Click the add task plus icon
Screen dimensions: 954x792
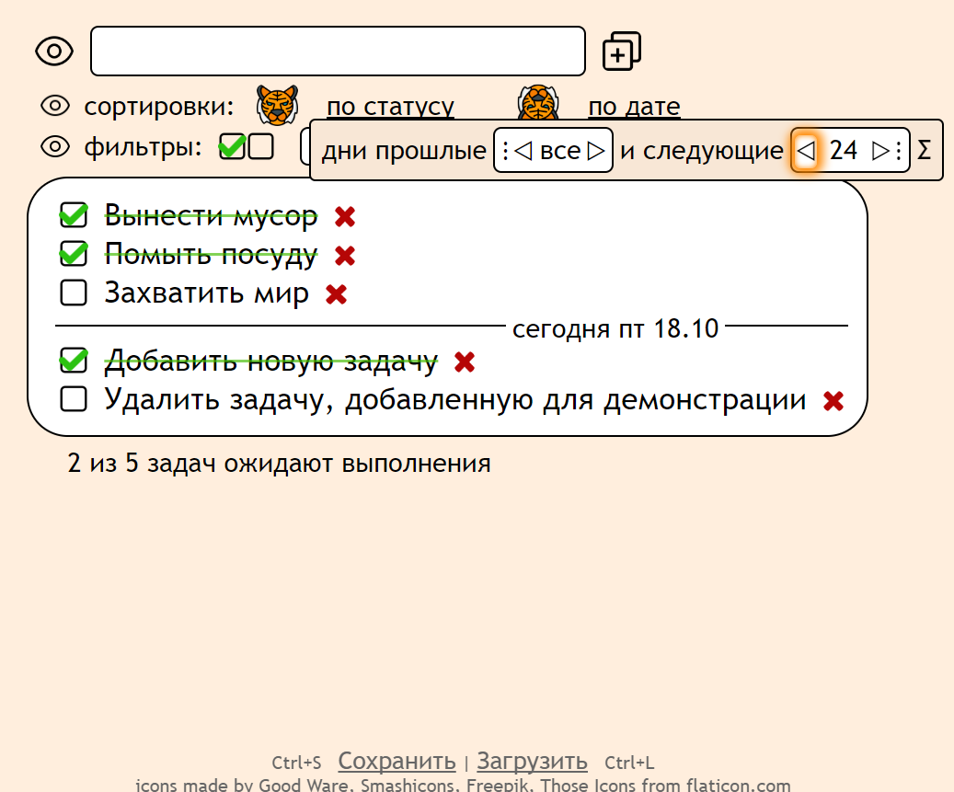(x=621, y=52)
